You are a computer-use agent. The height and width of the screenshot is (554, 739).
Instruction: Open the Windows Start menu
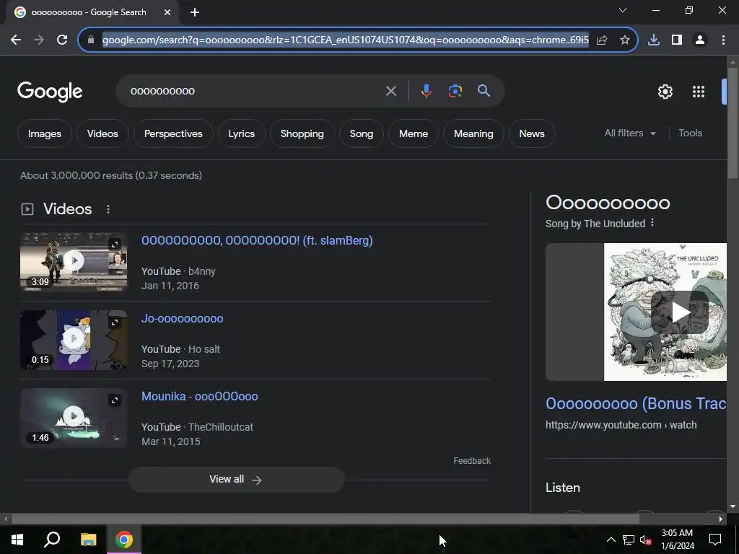click(x=17, y=540)
